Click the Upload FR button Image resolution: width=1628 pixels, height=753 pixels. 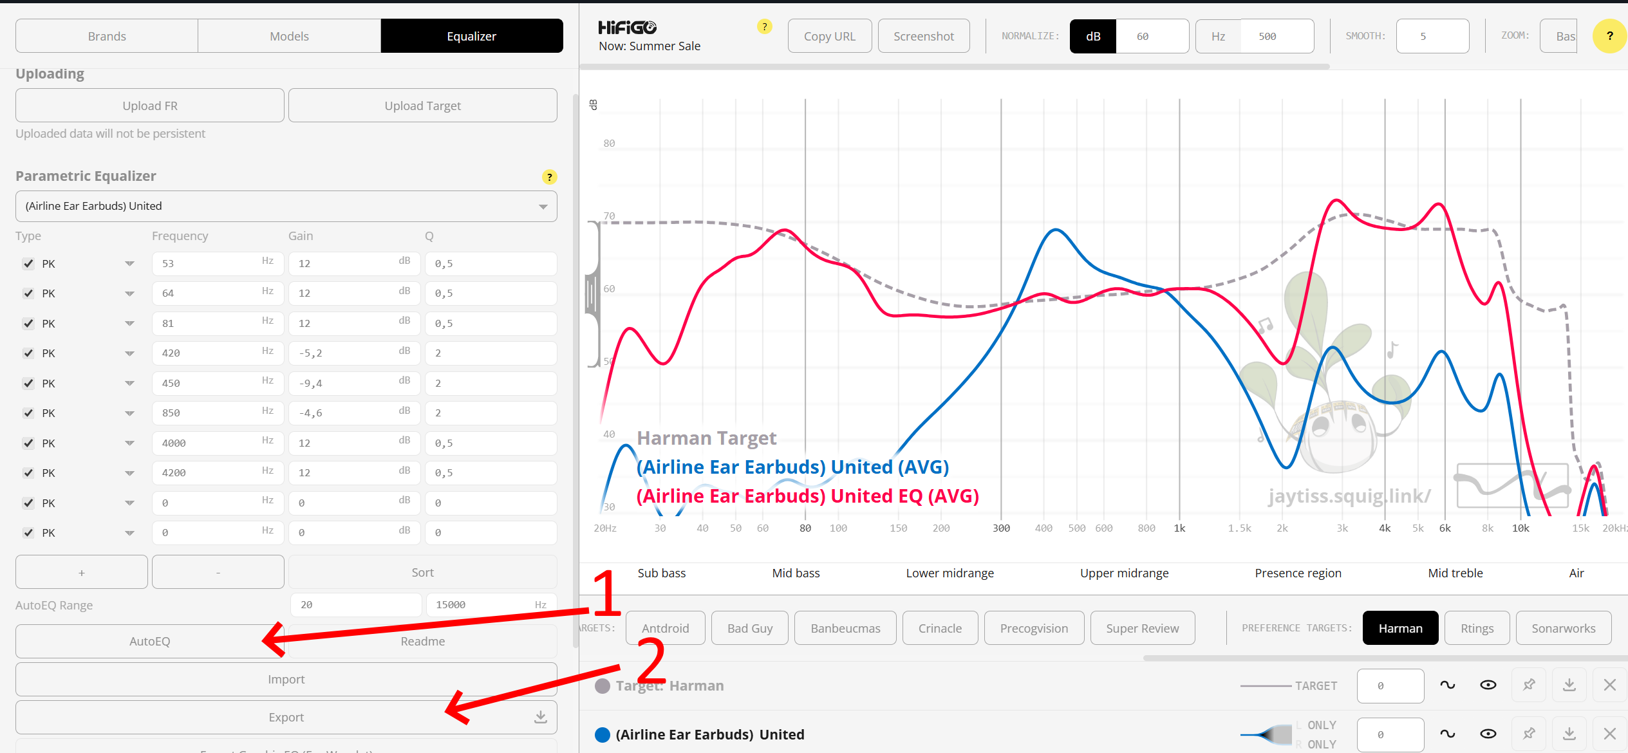point(150,106)
